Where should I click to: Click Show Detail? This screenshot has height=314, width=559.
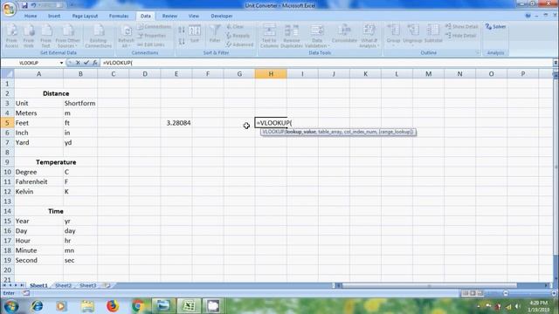[462, 27]
